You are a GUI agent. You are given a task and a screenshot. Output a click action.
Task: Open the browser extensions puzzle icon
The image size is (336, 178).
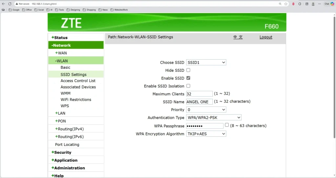[x=300, y=4]
